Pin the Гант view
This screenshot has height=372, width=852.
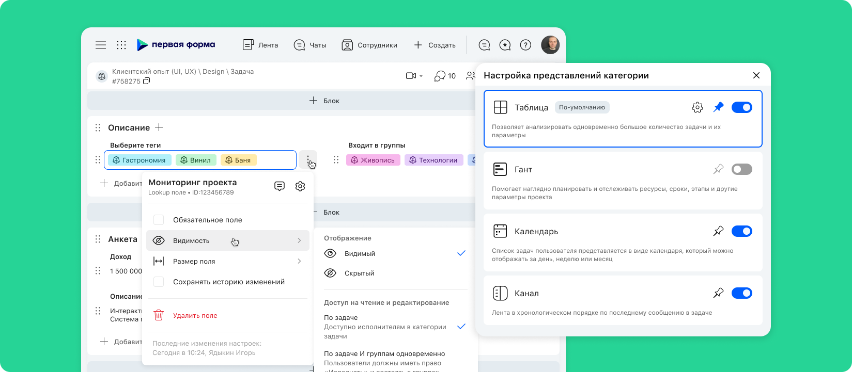tap(718, 169)
